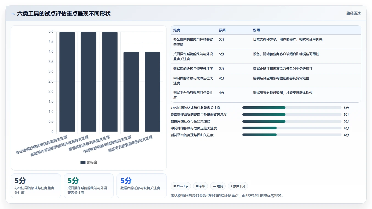Click table cell 中间件的依赖与故障定位关注度
Viewport: 372px width, 209px height.
[193, 80]
